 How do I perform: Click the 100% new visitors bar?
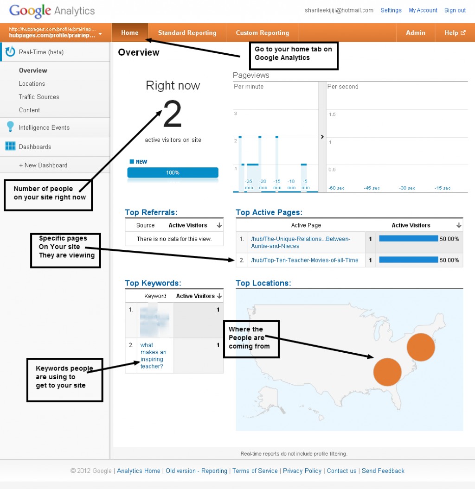(173, 172)
